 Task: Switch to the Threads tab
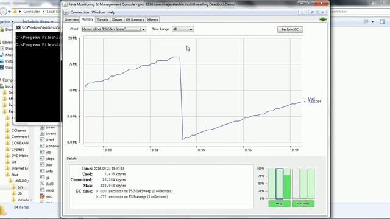(x=102, y=20)
